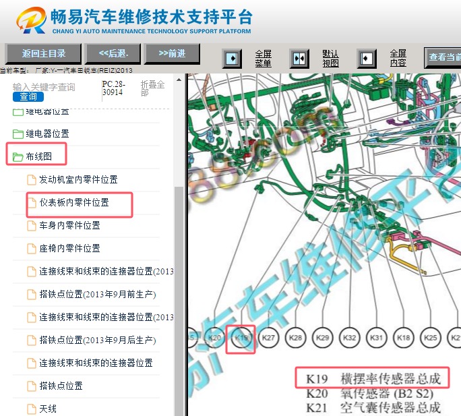
Task: Click the 继电器位置 folder icon
Action: (18, 134)
